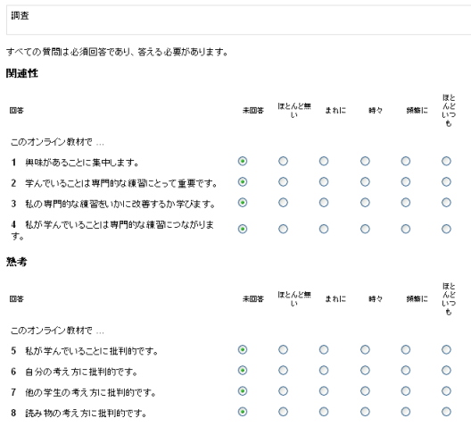This screenshot has width=471, height=427.
Task: Select 頻繁に for question 4
Action: coord(406,230)
